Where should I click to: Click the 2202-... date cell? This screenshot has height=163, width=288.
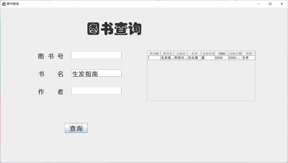tap(235, 58)
